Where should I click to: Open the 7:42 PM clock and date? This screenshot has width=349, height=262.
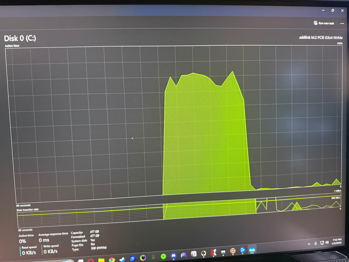336,241
